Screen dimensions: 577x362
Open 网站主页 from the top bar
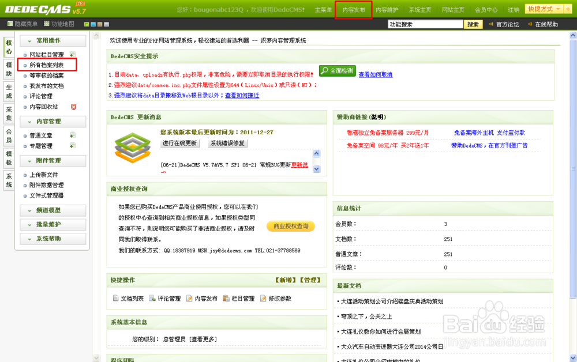pos(453,10)
